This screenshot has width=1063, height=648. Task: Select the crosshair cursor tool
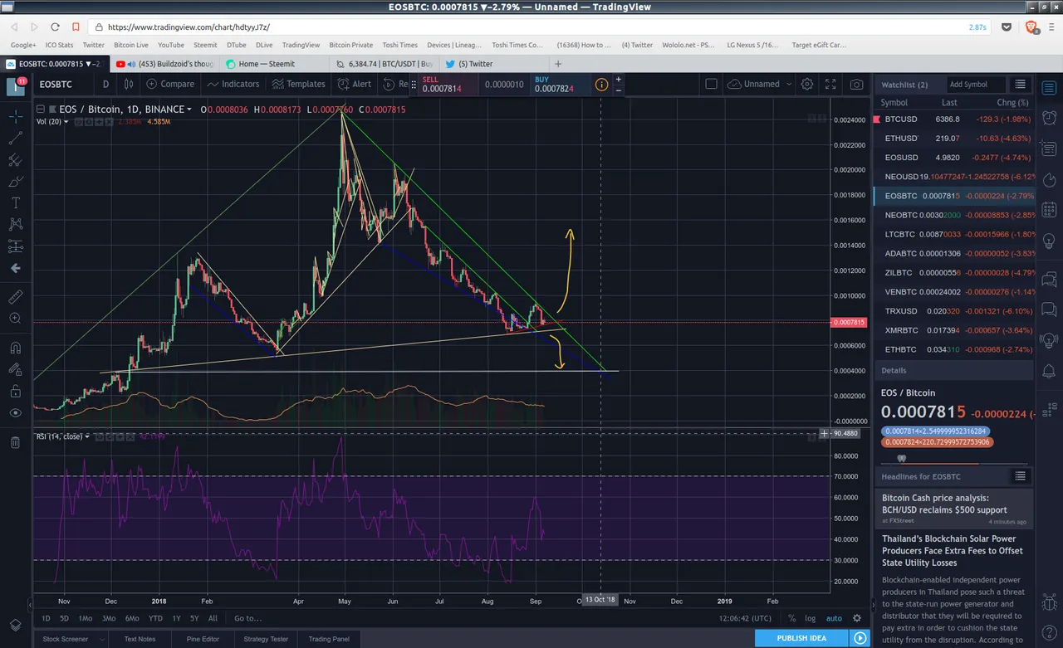(15, 117)
